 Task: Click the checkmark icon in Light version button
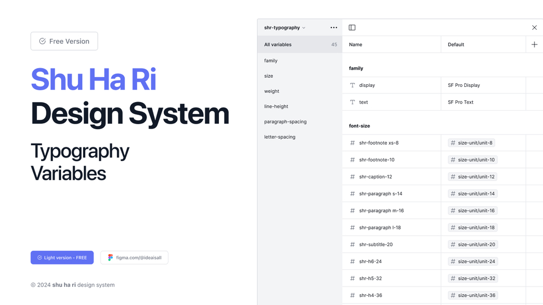coord(39,257)
